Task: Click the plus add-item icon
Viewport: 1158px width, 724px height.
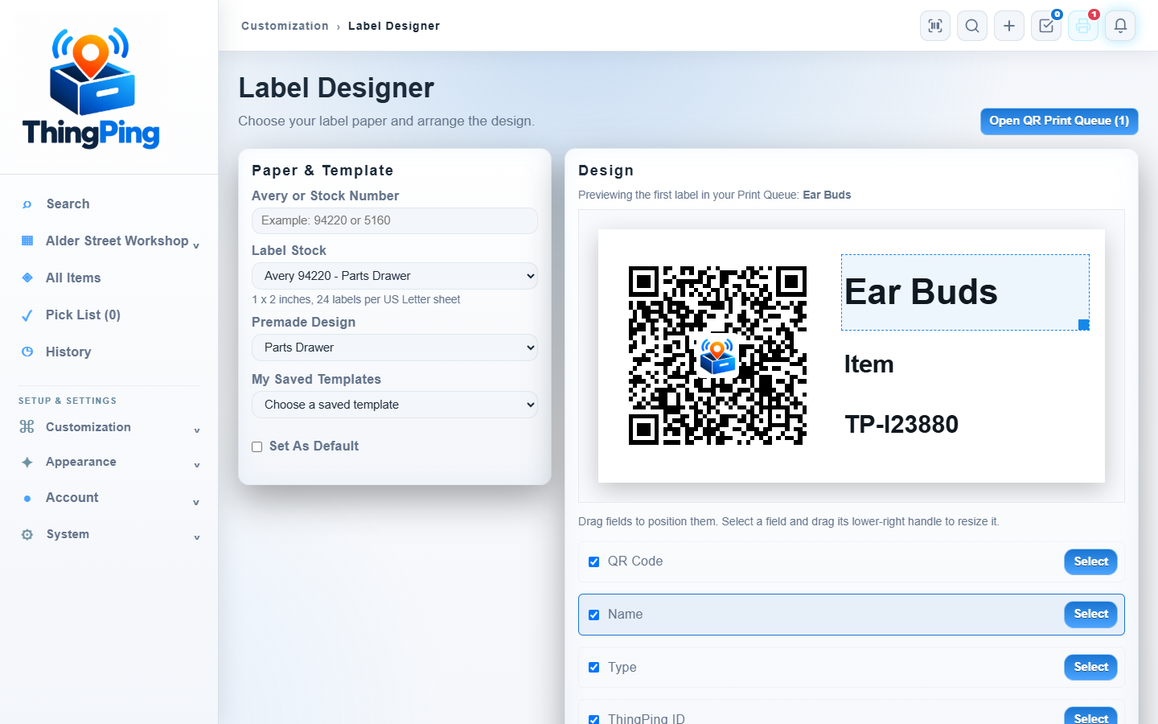Action: click(1009, 26)
